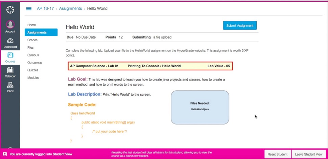Image resolution: width=328 pixels, height=159 pixels.
Task: Go to the Dashboard icon
Action: click(x=10, y=40)
